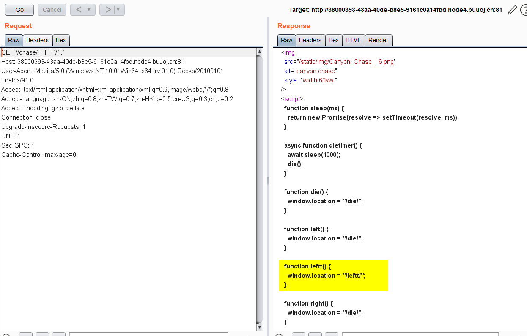Place cursor on the GET //chase/ request line
This screenshot has width=527, height=336.
point(34,52)
